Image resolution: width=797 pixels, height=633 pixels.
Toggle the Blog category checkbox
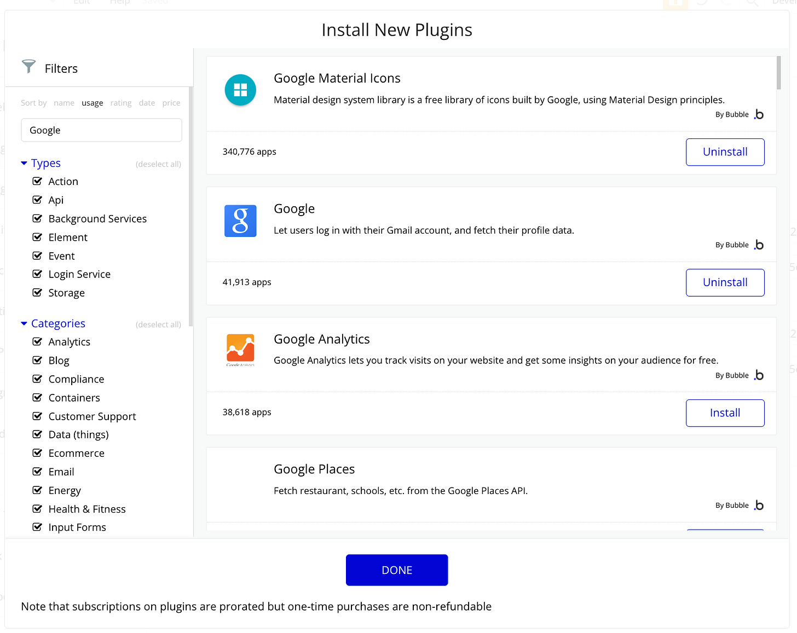37,360
